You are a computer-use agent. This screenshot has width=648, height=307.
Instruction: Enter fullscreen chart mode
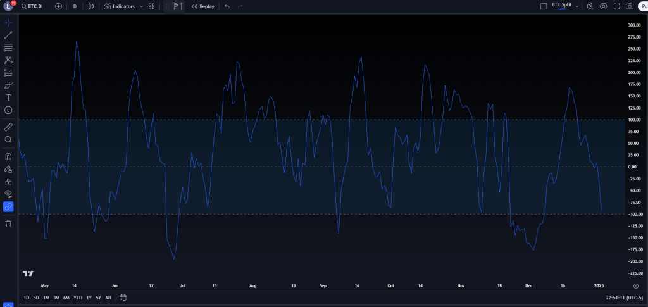616,6
